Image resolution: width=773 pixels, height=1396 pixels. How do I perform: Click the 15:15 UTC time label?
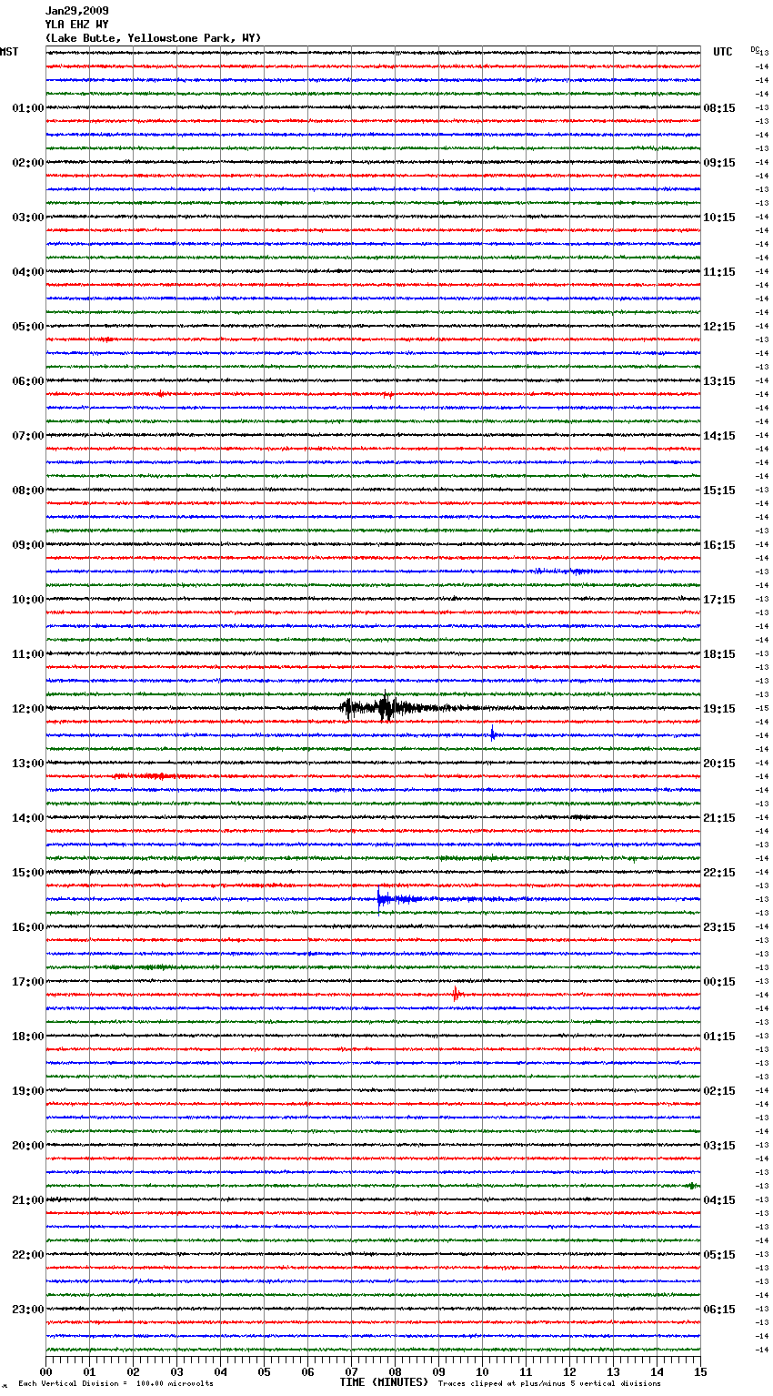tap(719, 491)
